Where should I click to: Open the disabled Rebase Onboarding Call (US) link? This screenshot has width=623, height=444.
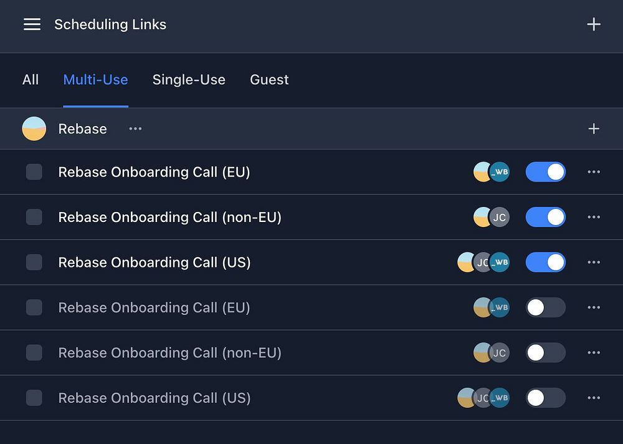pyautogui.click(x=154, y=398)
